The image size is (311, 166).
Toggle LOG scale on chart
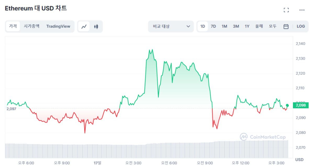click(301, 26)
